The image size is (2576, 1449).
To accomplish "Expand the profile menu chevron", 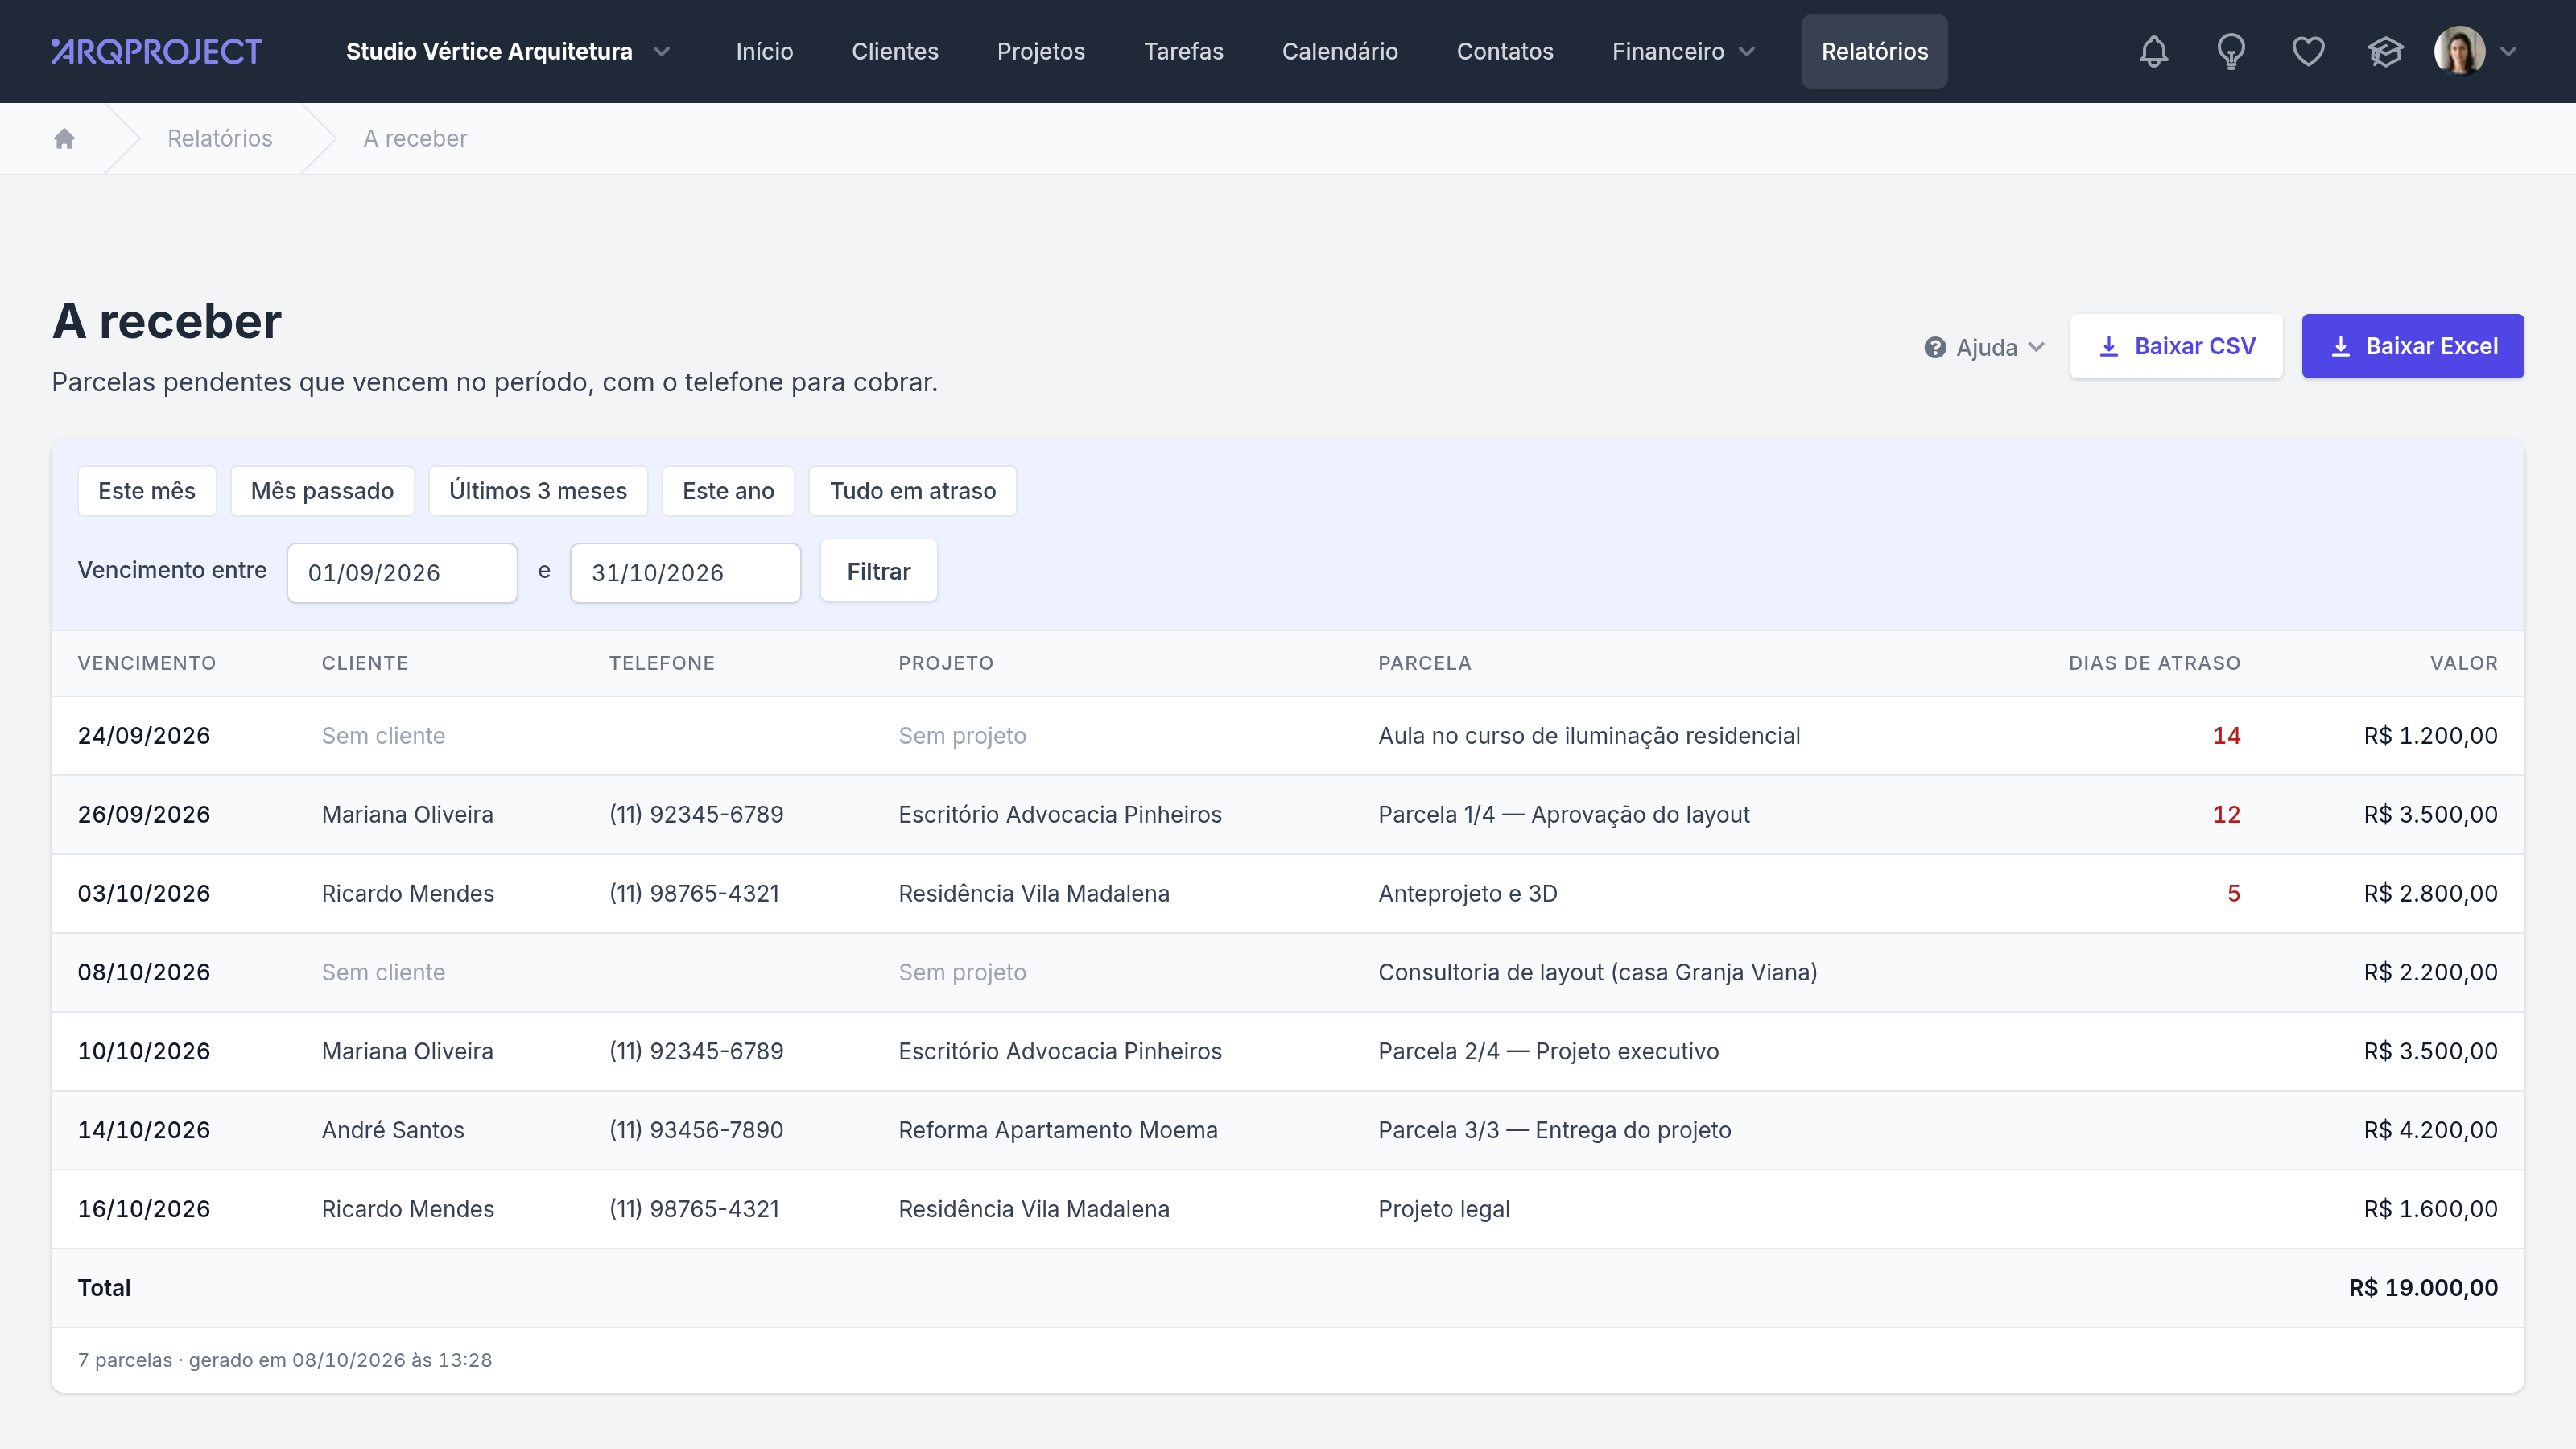I will 2507,51.
